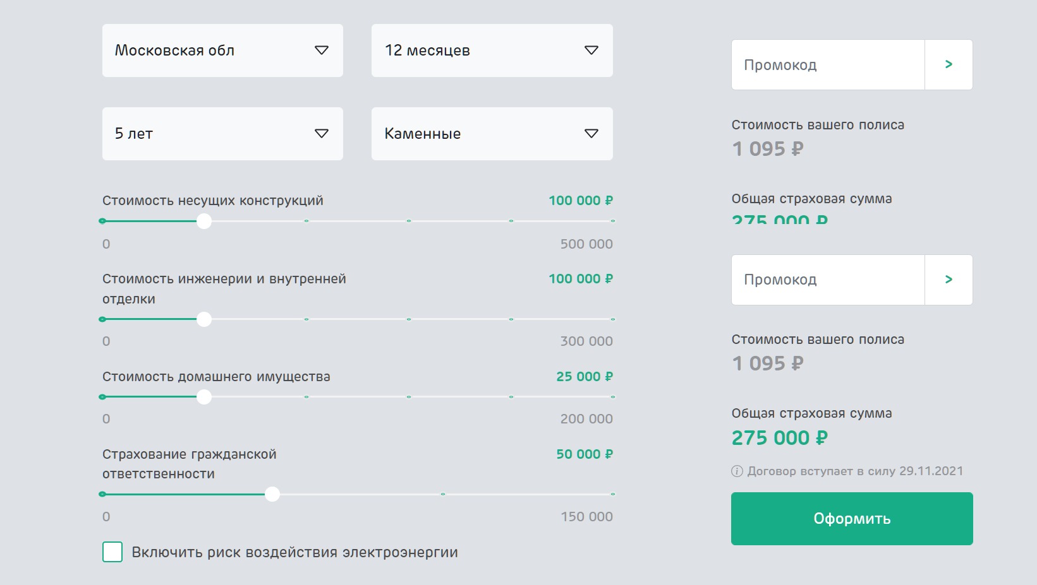
Task: Click the arrow in 12 месяцев dropdown
Action: click(x=591, y=50)
